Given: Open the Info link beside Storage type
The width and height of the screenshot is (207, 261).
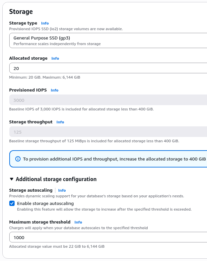Looking at the screenshot, I should (x=45, y=23).
